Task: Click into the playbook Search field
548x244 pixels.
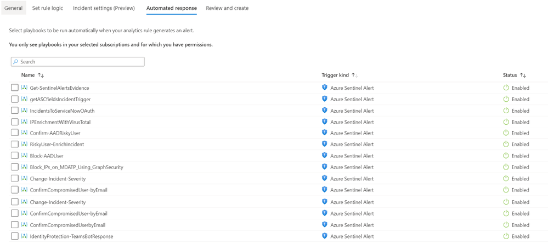Action: (x=77, y=62)
